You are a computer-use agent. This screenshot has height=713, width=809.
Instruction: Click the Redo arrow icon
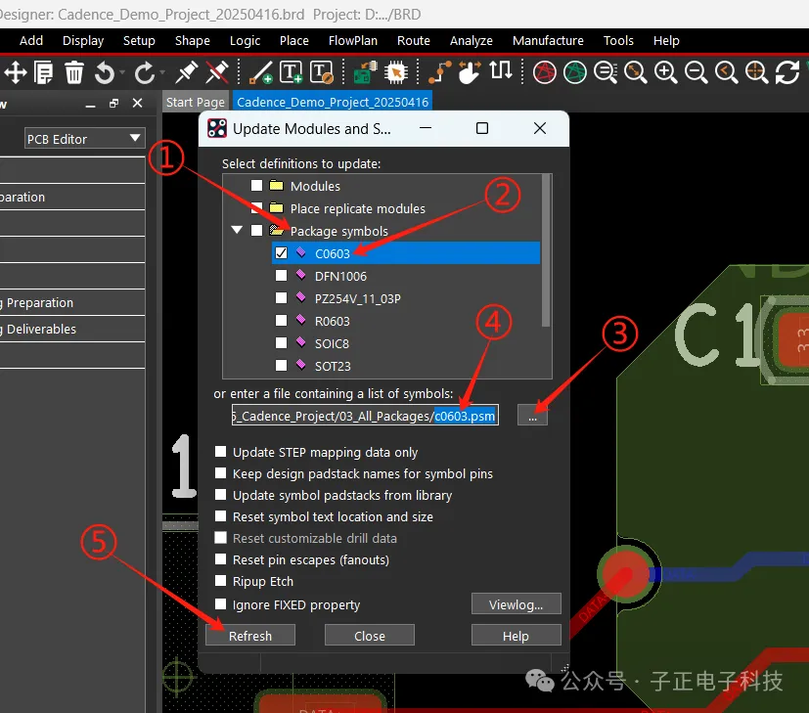click(145, 72)
